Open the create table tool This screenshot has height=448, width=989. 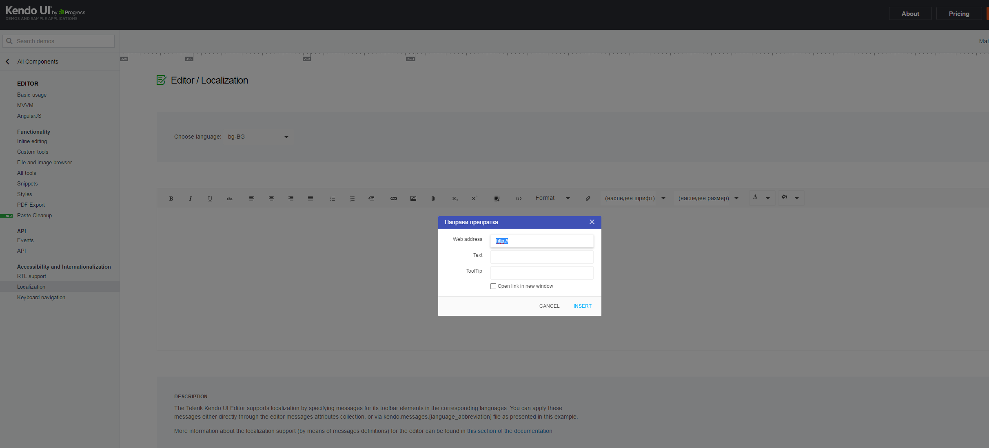[496, 199]
